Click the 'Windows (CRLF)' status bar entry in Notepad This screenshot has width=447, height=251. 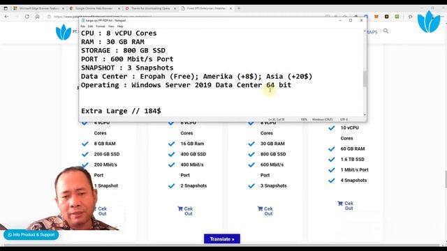pos(322,119)
